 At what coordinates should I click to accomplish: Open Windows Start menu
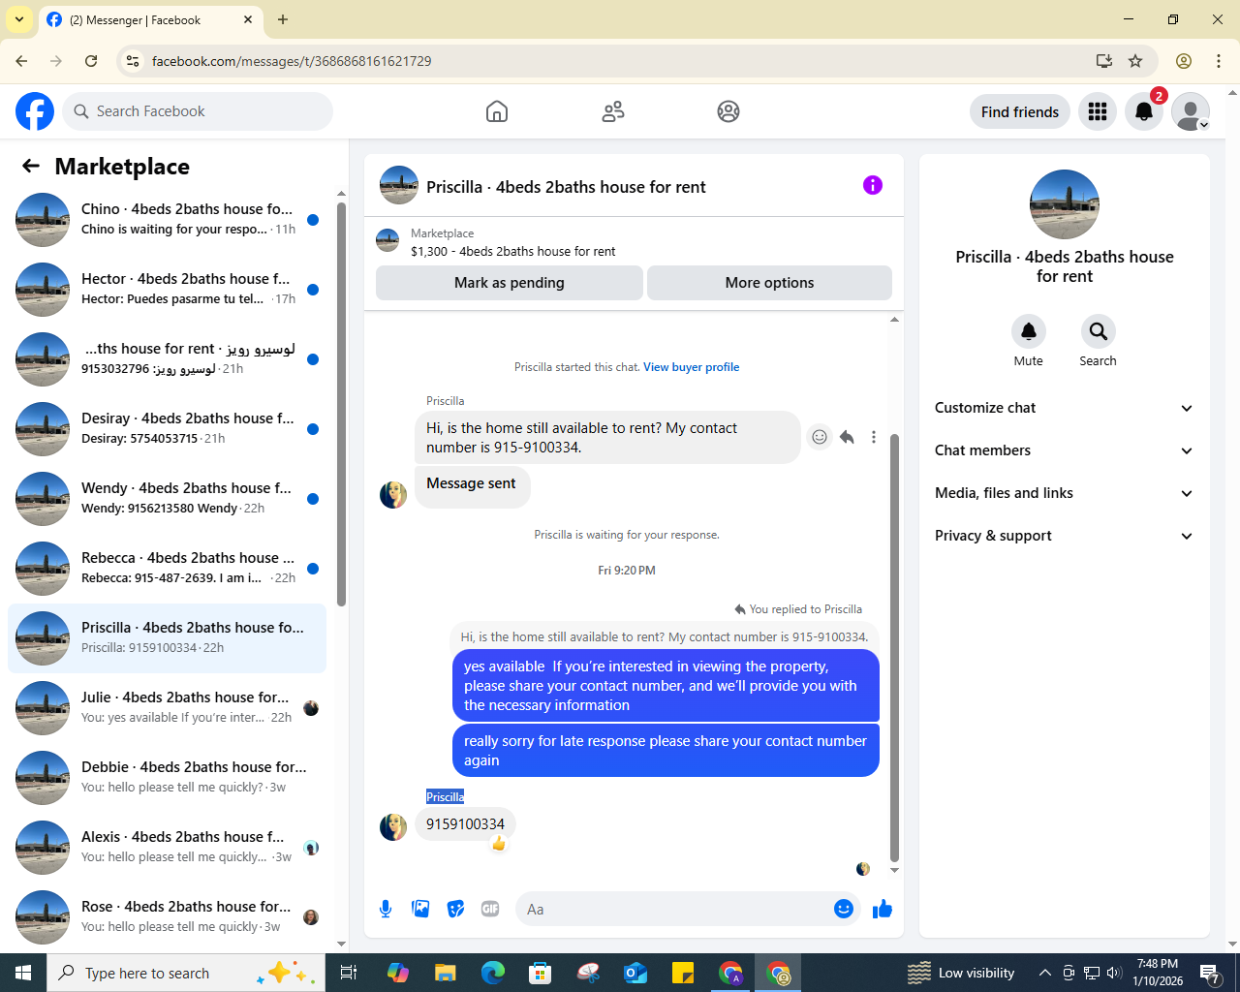(23, 973)
